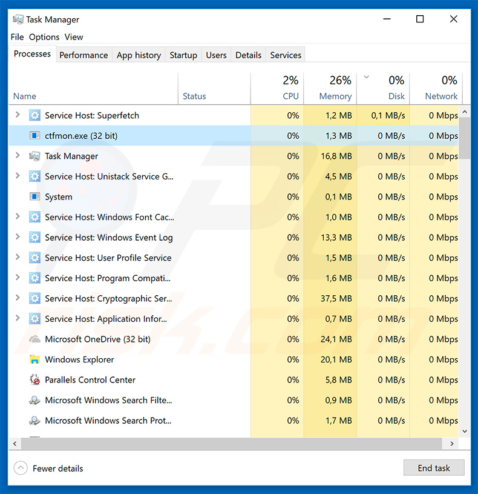478x494 pixels.
Task: Click the Parallels Control Center icon
Action: coord(34,380)
